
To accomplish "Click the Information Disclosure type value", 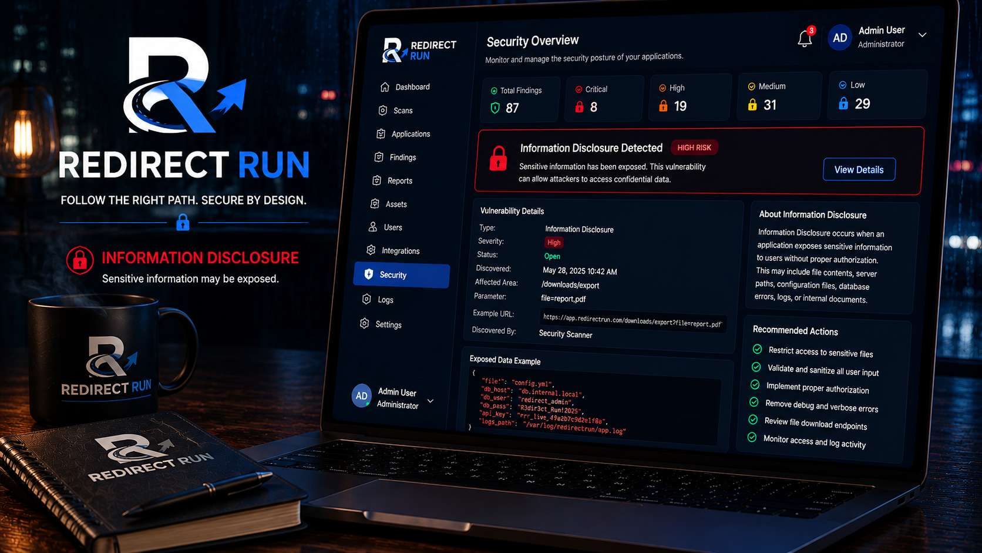I will coord(579,229).
